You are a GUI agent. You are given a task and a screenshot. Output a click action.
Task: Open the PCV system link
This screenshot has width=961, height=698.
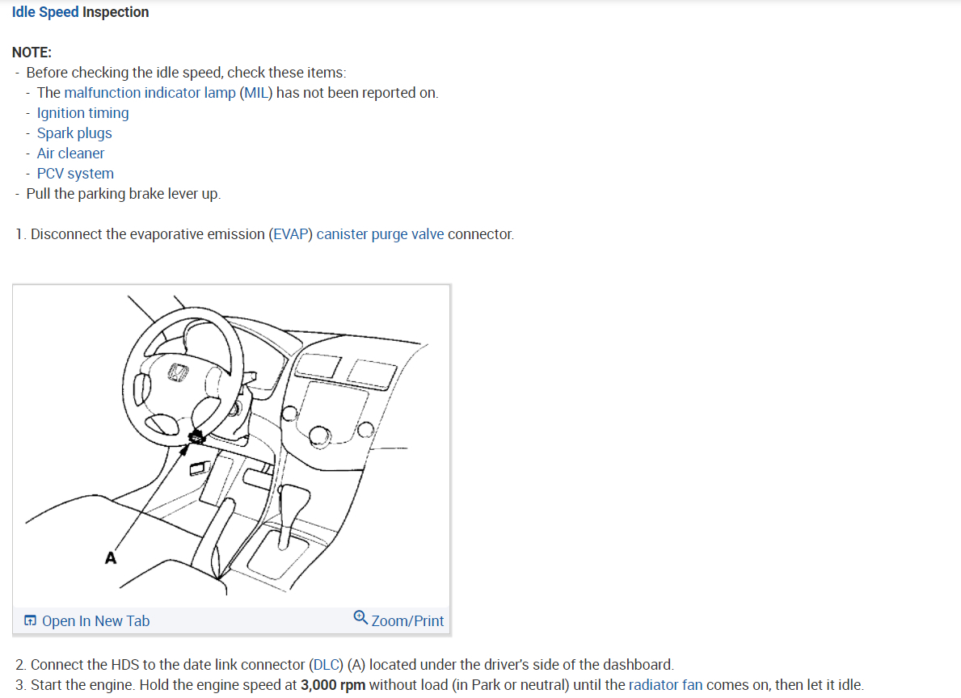[75, 174]
